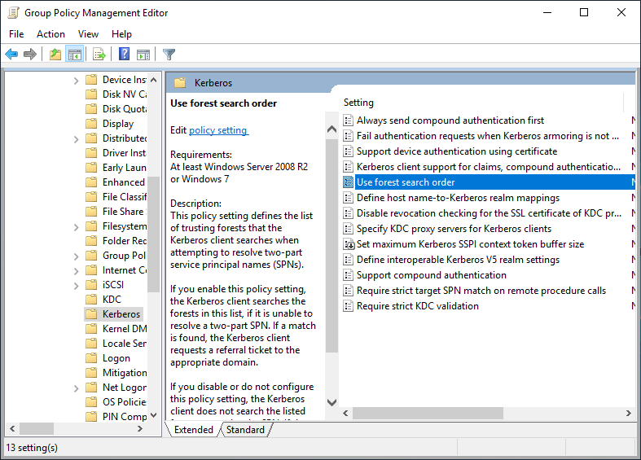Viewport: 641px width, 460px height.
Task: Toggle the Show/Hide Console Tree icon
Action: [x=74, y=55]
